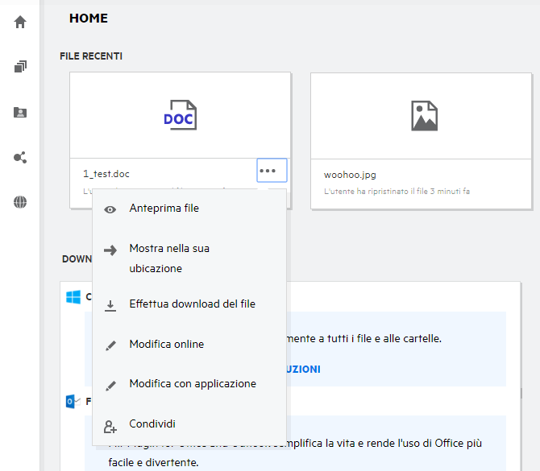Image resolution: width=540 pixels, height=471 pixels.
Task: Click the globe icon in the sidebar
Action: (20, 202)
